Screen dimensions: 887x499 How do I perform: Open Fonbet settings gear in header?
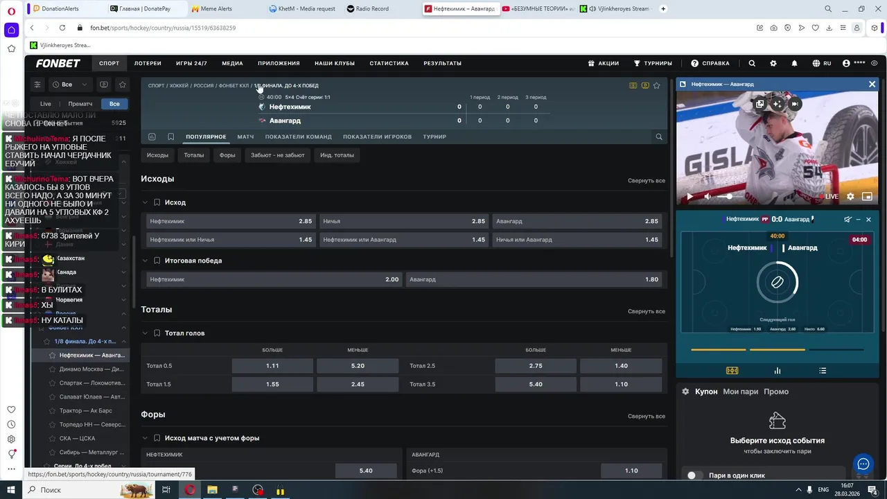(x=773, y=63)
